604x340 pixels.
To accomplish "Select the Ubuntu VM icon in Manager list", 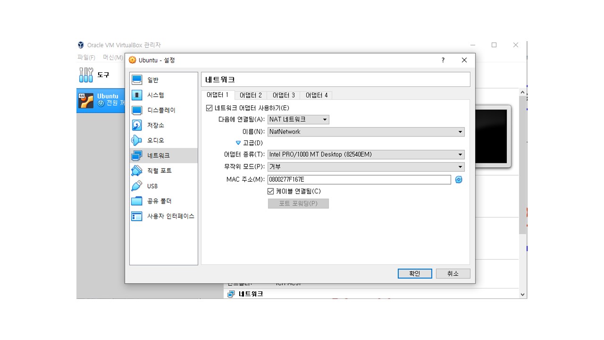I will (x=86, y=100).
